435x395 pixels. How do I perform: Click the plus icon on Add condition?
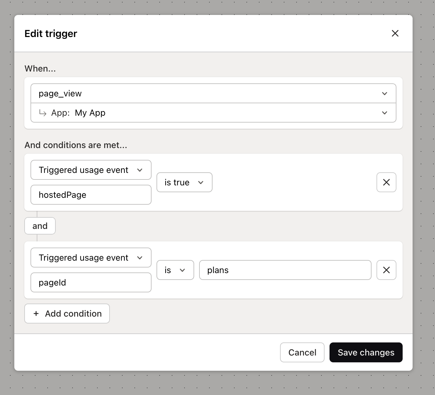(36, 314)
